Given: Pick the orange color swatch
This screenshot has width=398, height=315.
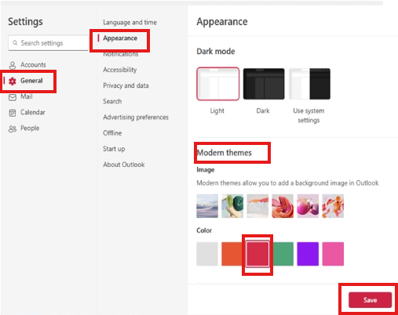Looking at the screenshot, I should click(x=232, y=254).
